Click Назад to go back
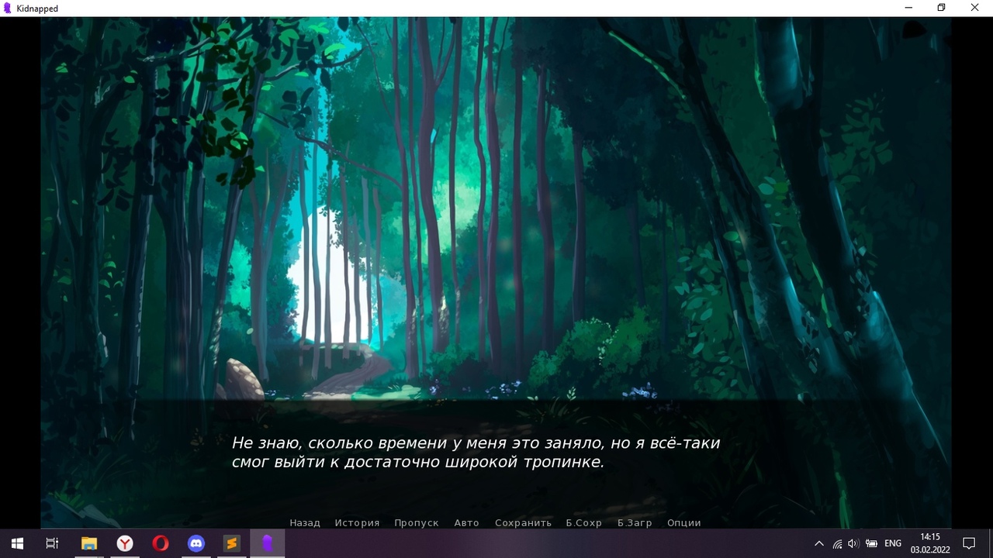 click(x=305, y=523)
